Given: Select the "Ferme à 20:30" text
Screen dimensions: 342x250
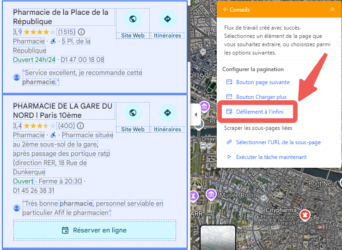Looking at the screenshot, I should pos(60,181).
